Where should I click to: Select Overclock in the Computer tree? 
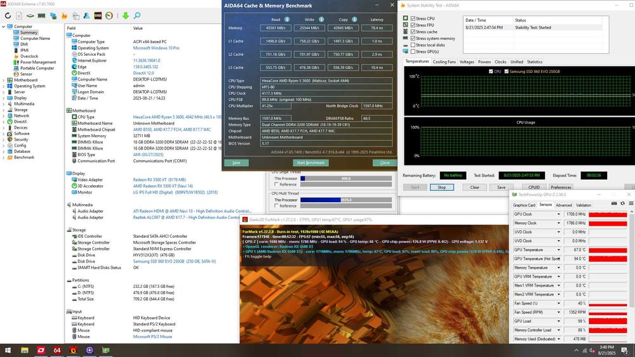(29, 56)
